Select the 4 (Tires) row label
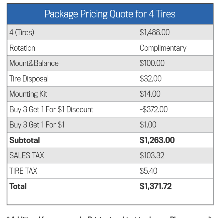 click(22, 32)
